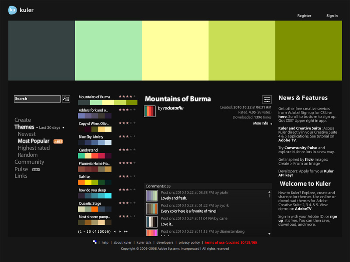
Task: Go to next page of themes
Action: pos(120,231)
